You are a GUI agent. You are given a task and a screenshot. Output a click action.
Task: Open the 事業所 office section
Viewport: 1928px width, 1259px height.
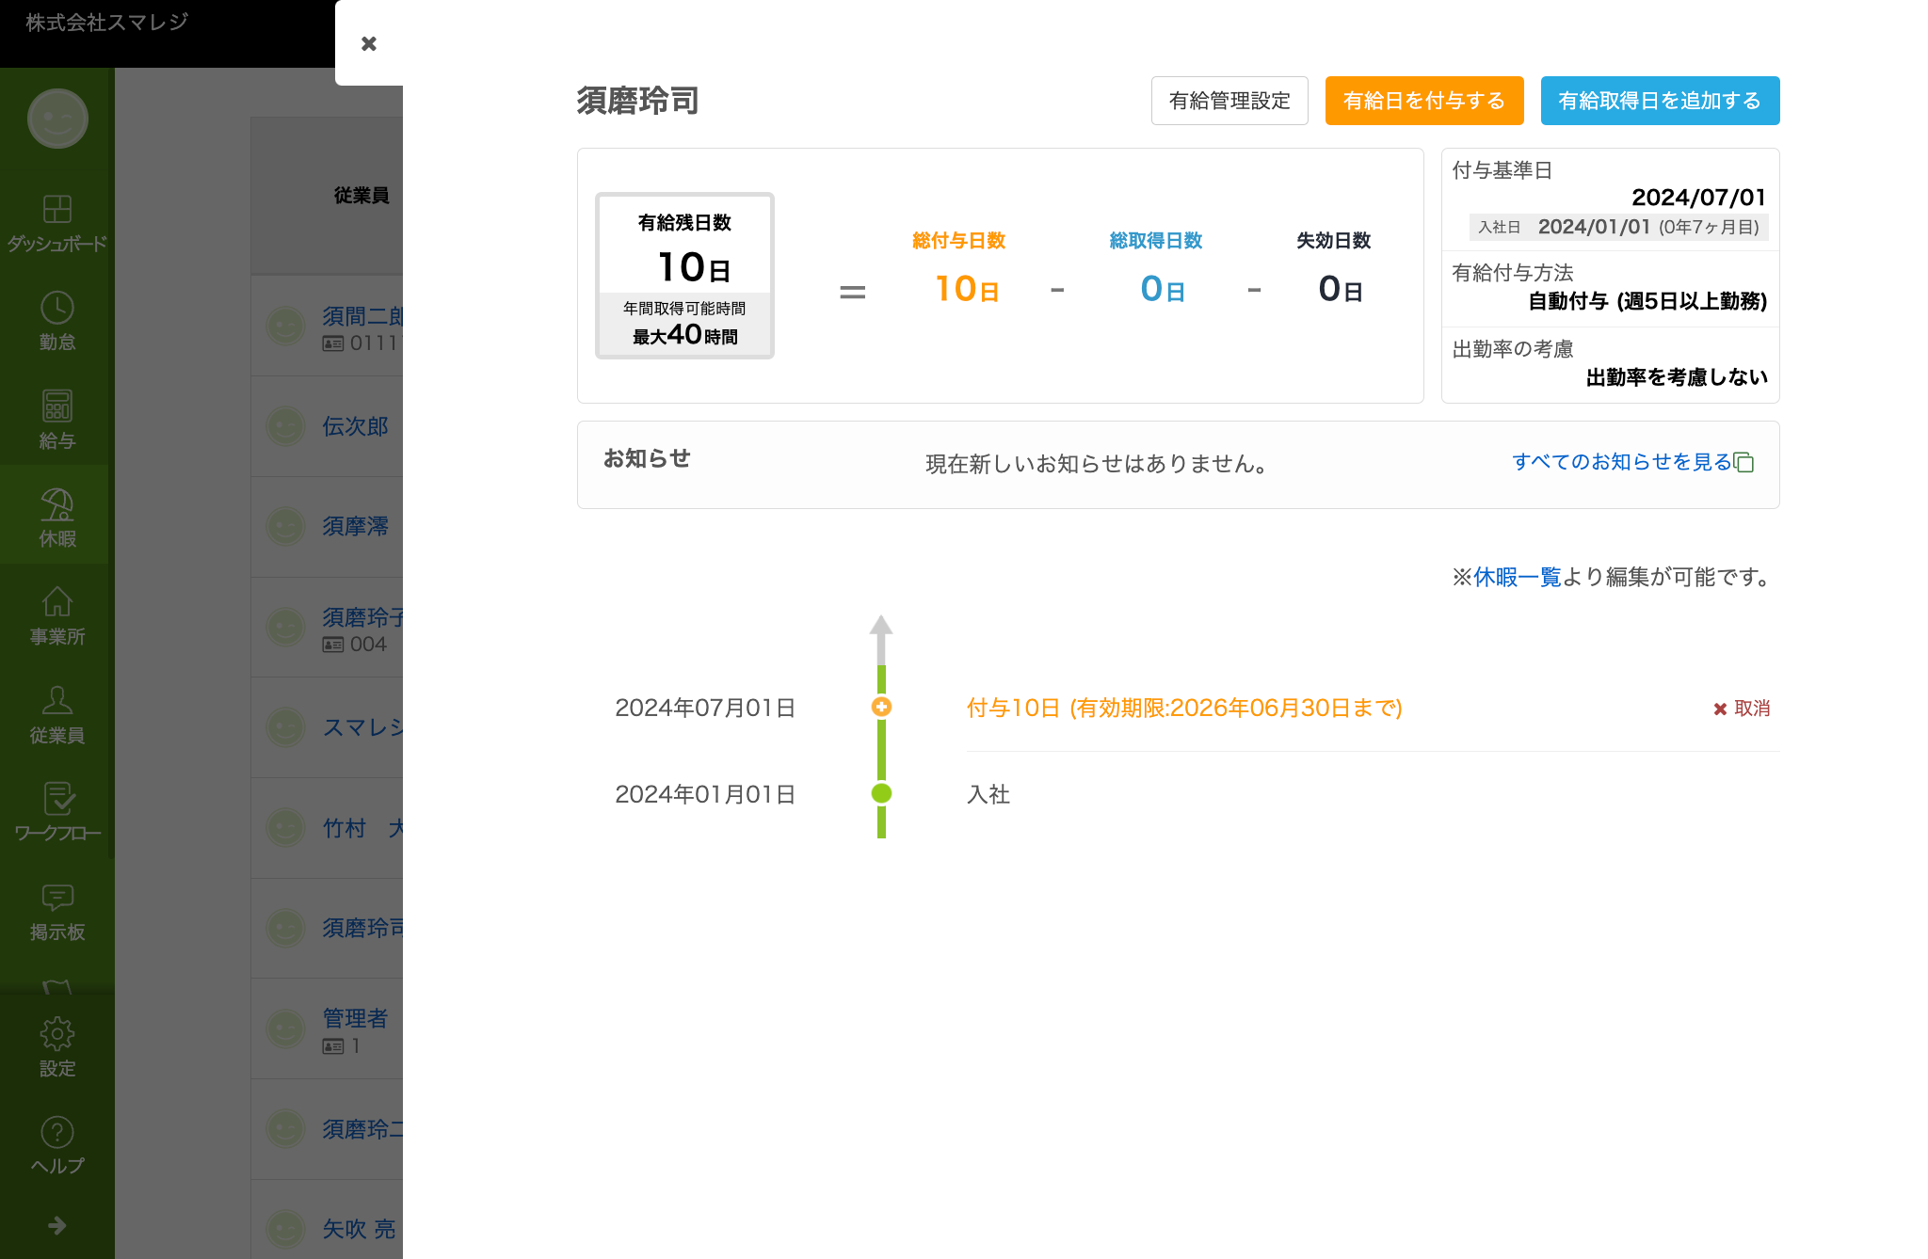pyautogui.click(x=57, y=616)
